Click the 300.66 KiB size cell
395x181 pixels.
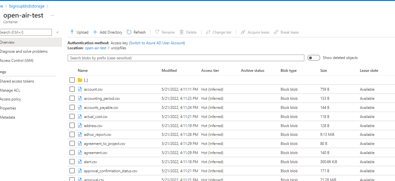pyautogui.click(x=329, y=162)
